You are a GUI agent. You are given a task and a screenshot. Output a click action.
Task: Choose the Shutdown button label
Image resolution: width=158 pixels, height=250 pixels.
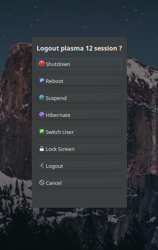coord(58,64)
